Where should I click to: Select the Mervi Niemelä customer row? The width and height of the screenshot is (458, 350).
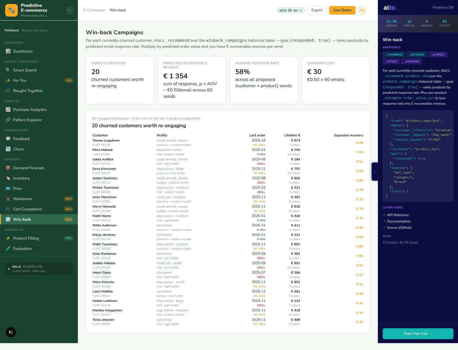point(228,208)
